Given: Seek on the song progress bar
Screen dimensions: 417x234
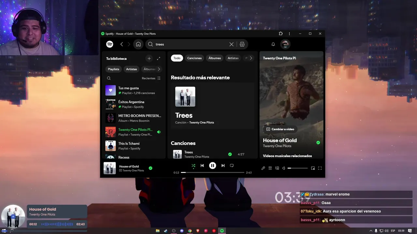Looking at the screenshot, I should click(x=212, y=172).
